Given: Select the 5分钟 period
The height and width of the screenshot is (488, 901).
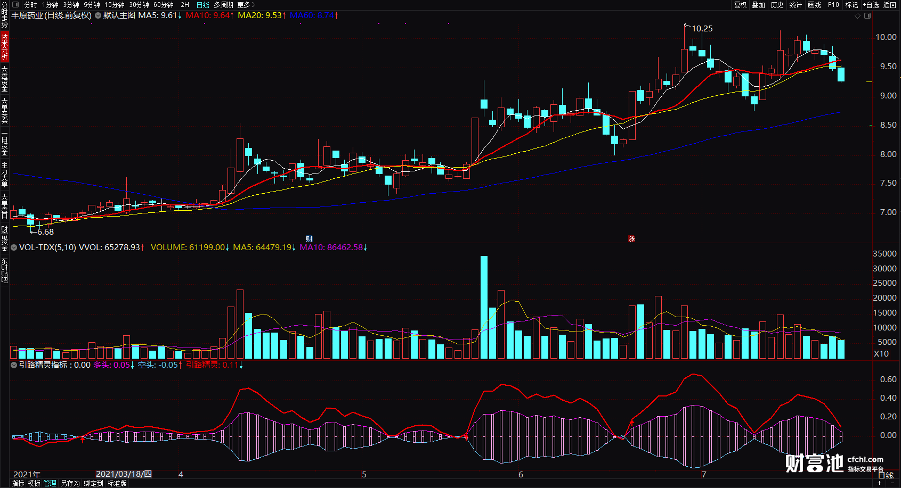Looking at the screenshot, I should point(92,5).
